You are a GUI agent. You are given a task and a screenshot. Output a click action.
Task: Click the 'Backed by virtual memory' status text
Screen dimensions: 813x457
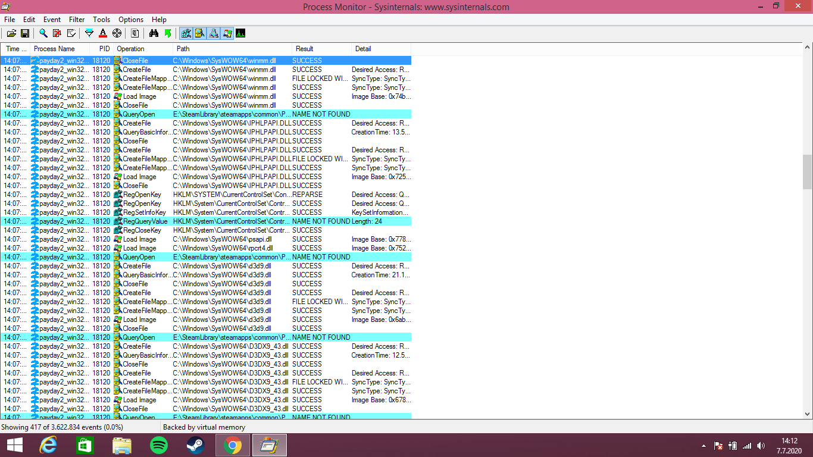[x=204, y=427]
